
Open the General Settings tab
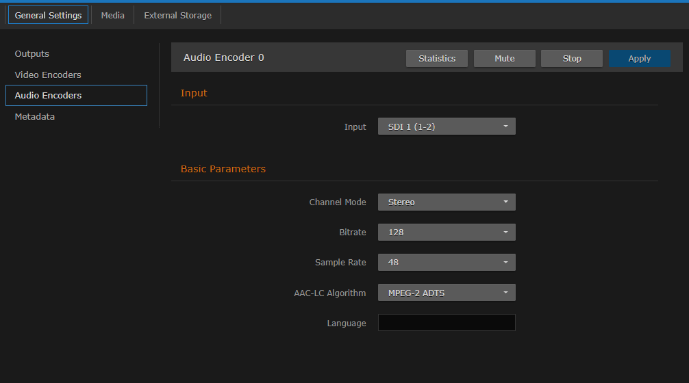coord(48,15)
